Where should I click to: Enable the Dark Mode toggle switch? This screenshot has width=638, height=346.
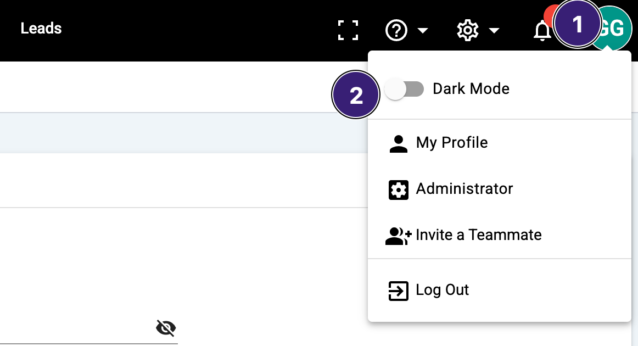tap(405, 89)
